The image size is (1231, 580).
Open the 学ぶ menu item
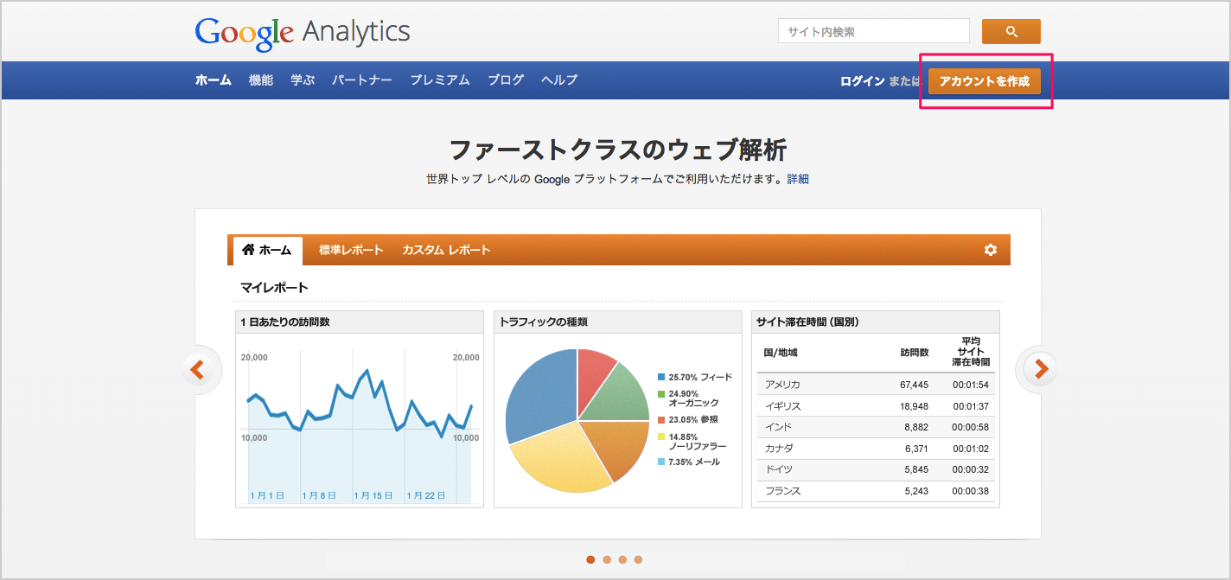click(x=303, y=80)
